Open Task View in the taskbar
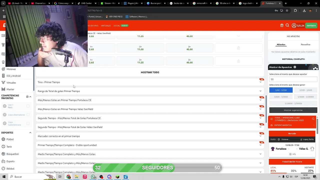Image resolution: width=320 pixels, height=180 pixels. 60,177
